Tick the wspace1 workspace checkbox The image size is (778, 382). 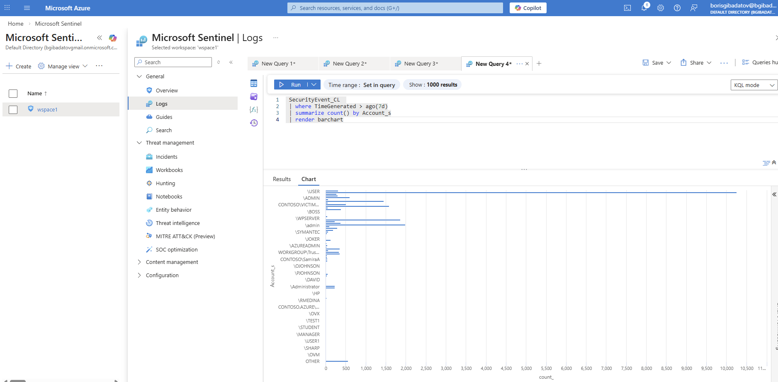(x=13, y=110)
